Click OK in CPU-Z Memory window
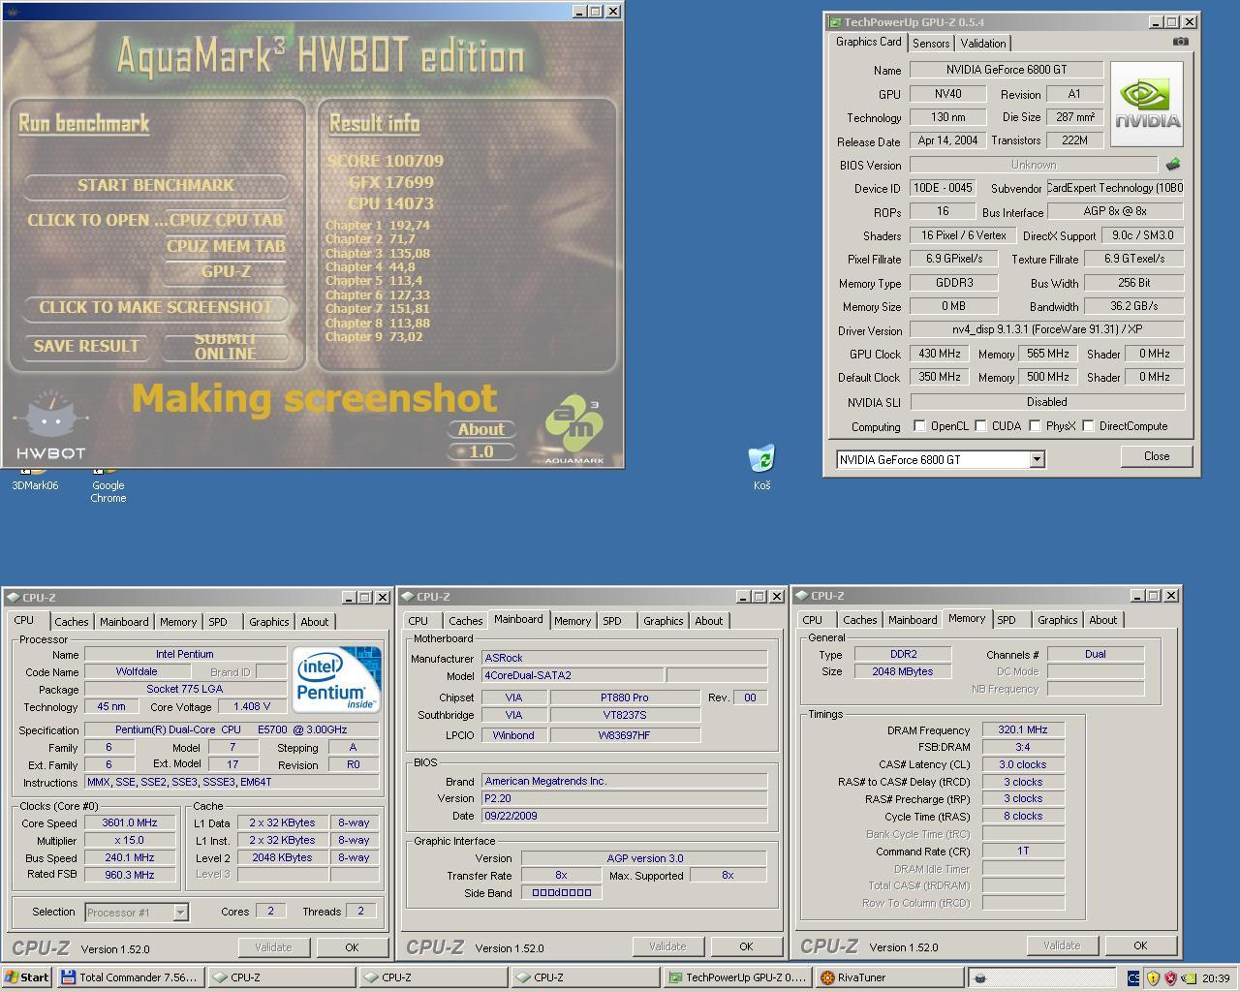1240x992 pixels. (x=1140, y=945)
